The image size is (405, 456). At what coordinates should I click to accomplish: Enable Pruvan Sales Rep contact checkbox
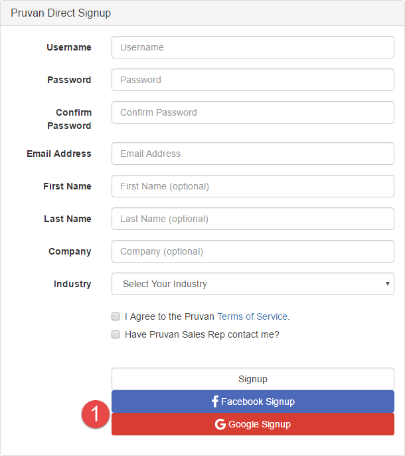(x=116, y=334)
